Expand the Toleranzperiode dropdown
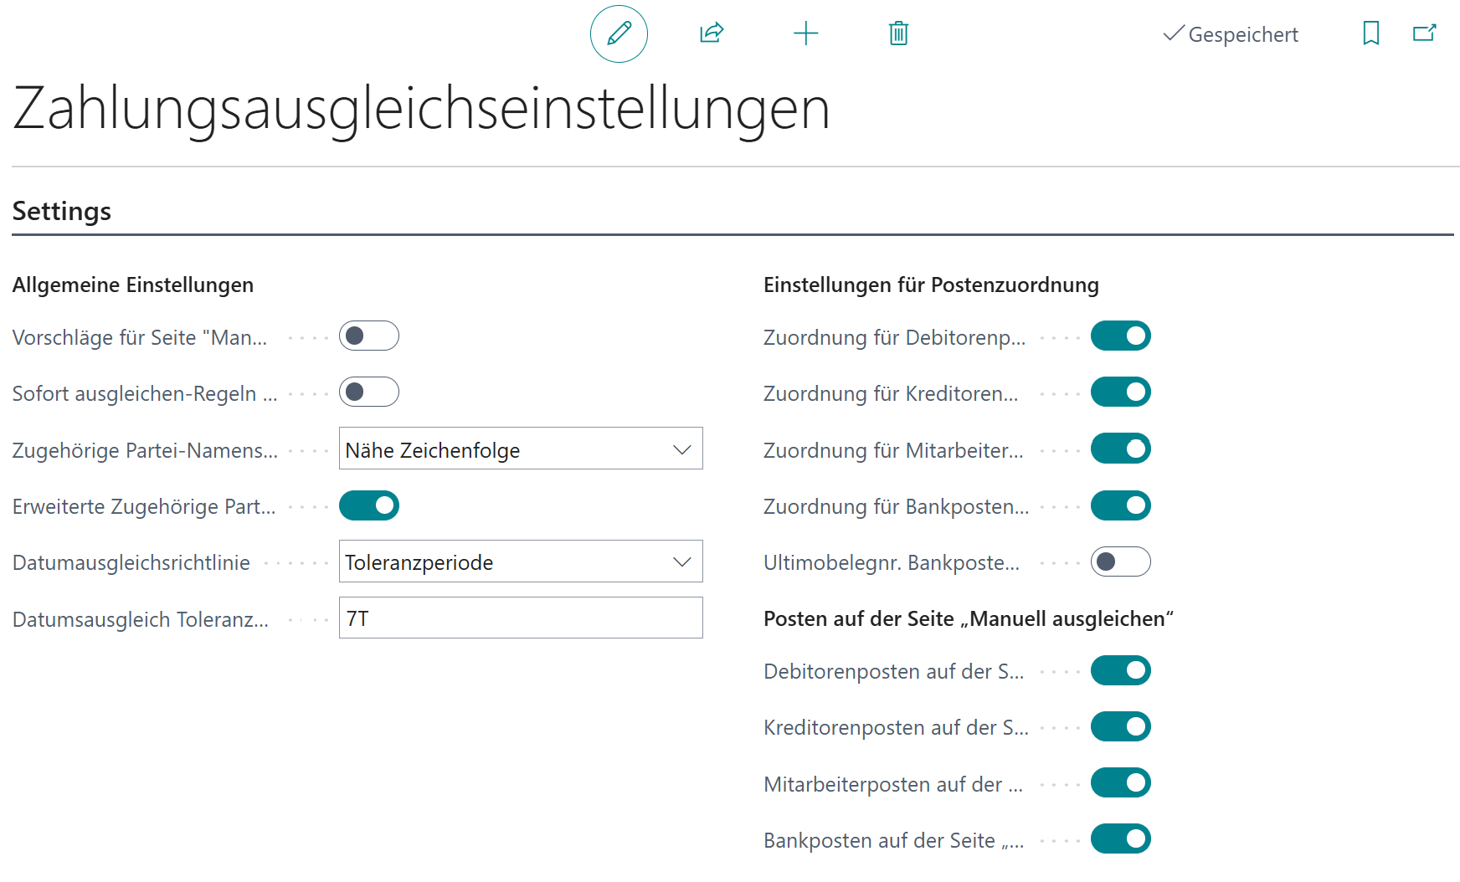This screenshot has height=882, width=1460. tap(520, 562)
